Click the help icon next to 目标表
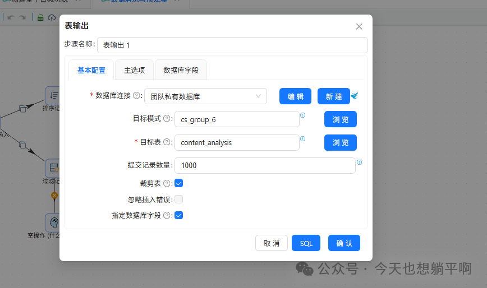487x288 pixels. tap(167, 142)
